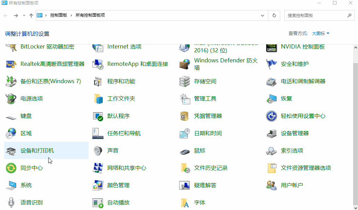Expand chevron before 控制面板 breadcrumb
The width and height of the screenshot is (358, 210).
point(46,15)
